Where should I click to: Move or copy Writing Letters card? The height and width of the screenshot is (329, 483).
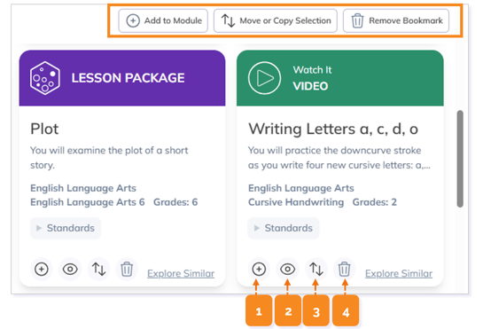tap(316, 269)
